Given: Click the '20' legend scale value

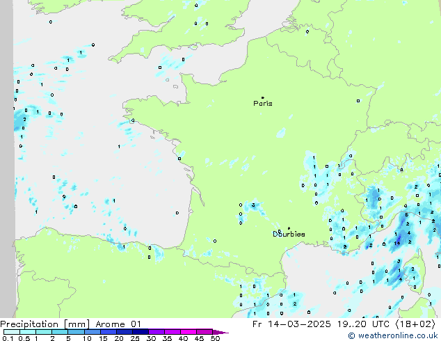Looking at the screenshot, I should click(119, 338).
